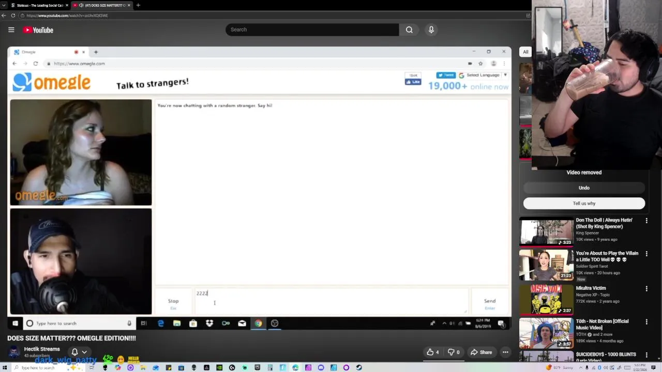This screenshot has height=372, width=662.
Task: Open File Explorer in the video taskbar
Action: click(177, 323)
